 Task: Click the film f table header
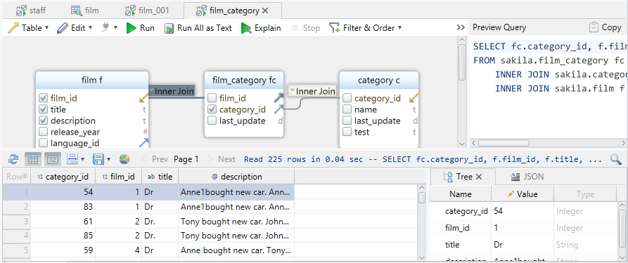[x=91, y=81]
